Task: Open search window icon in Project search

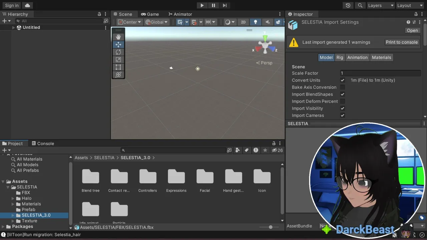Action: (x=229, y=150)
